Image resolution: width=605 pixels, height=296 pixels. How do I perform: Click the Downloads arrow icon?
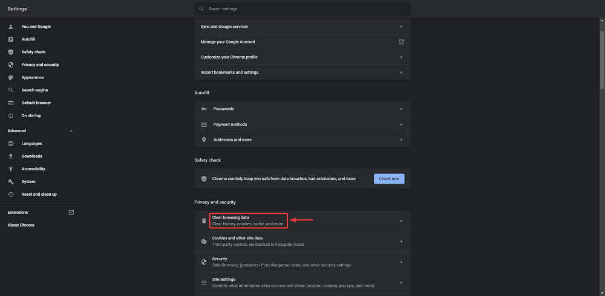pyautogui.click(x=11, y=156)
